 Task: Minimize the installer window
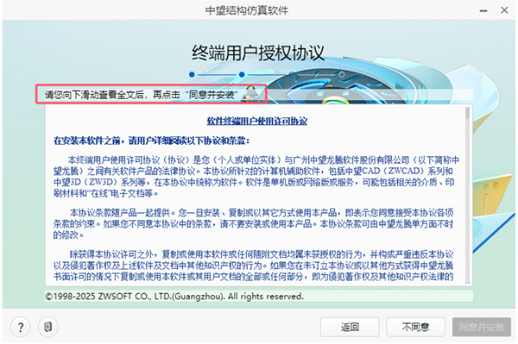(483, 10)
